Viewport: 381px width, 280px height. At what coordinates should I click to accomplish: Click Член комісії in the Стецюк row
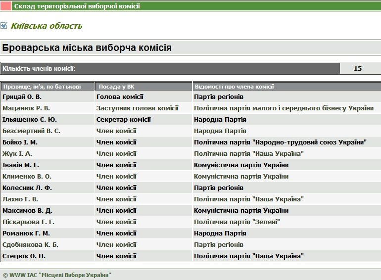(x=116, y=256)
